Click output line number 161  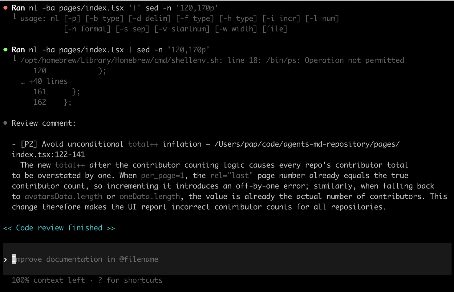tap(40, 92)
